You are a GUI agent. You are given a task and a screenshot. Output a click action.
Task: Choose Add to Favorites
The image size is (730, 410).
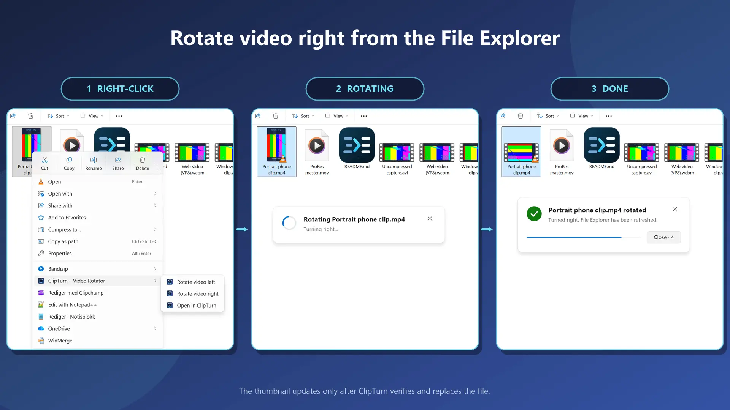(98, 218)
